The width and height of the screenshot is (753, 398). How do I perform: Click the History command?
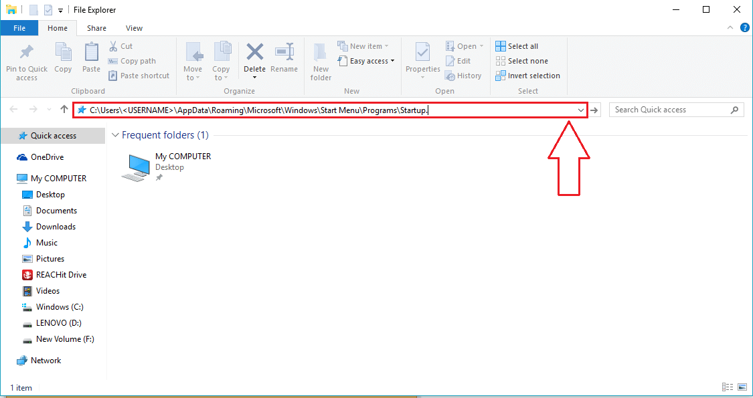click(463, 76)
